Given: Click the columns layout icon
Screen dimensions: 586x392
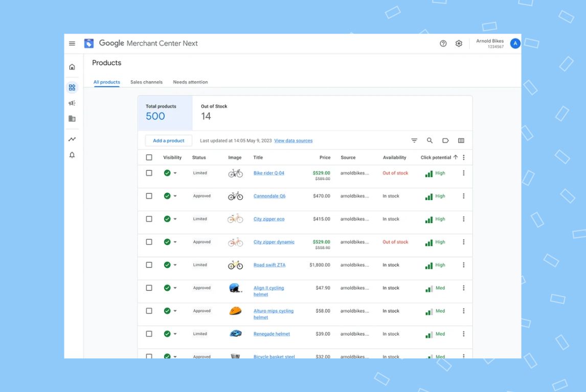Looking at the screenshot, I should click(x=461, y=140).
